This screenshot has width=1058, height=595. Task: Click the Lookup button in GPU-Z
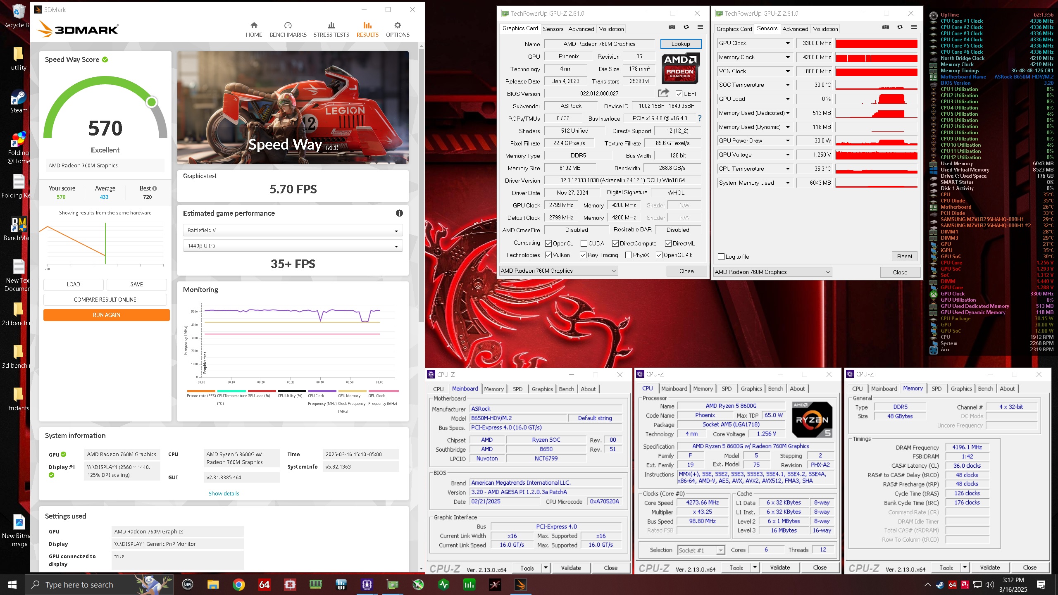680,44
